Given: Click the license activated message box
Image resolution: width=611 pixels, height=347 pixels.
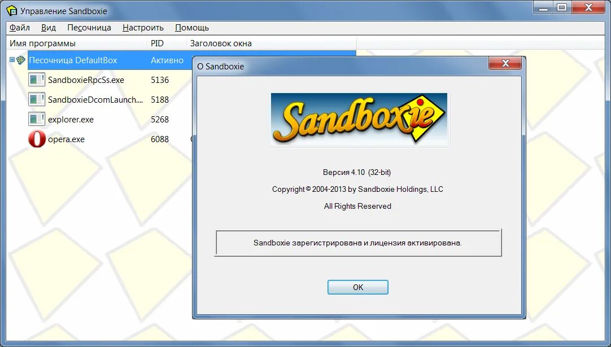Looking at the screenshot, I should (x=357, y=243).
